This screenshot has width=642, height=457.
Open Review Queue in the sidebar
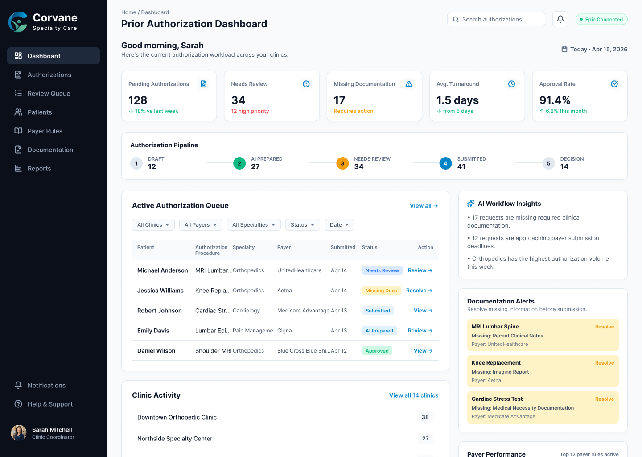(x=53, y=93)
